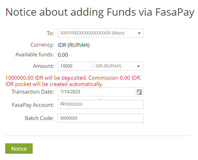Click the red deposit commission message
Screen dimensions: 198x160
[x=73, y=81]
